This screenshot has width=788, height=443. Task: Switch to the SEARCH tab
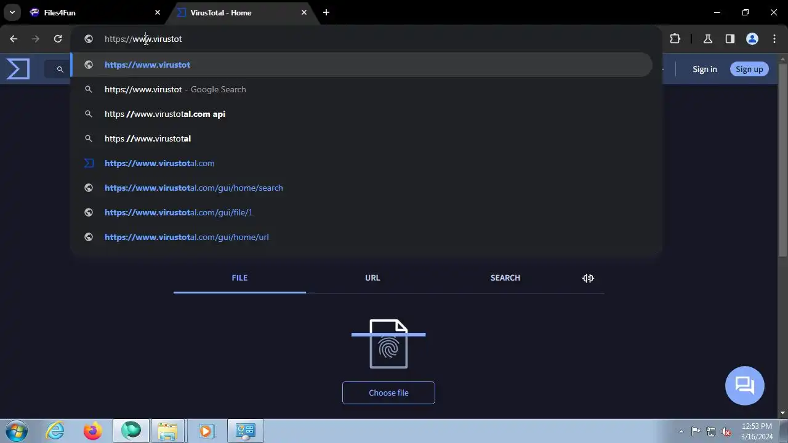(x=505, y=278)
